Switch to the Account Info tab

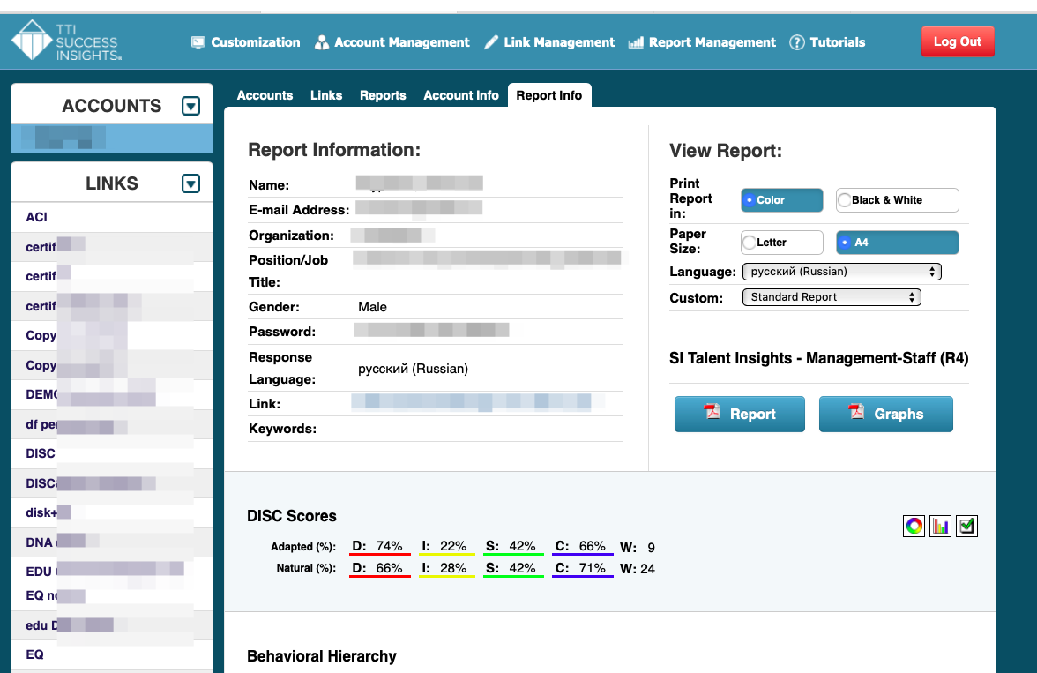(x=461, y=95)
